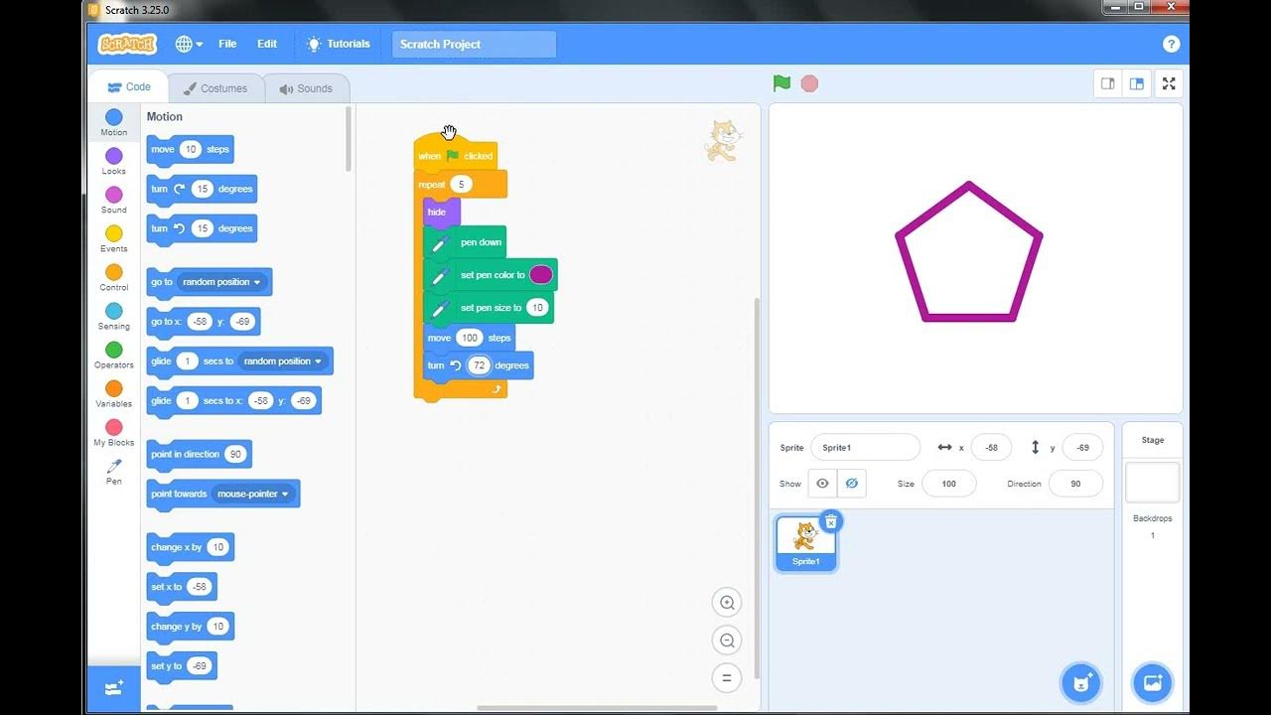Screen dimensions: 1271x715
Task: Click the project title field
Action: pyautogui.click(x=474, y=44)
